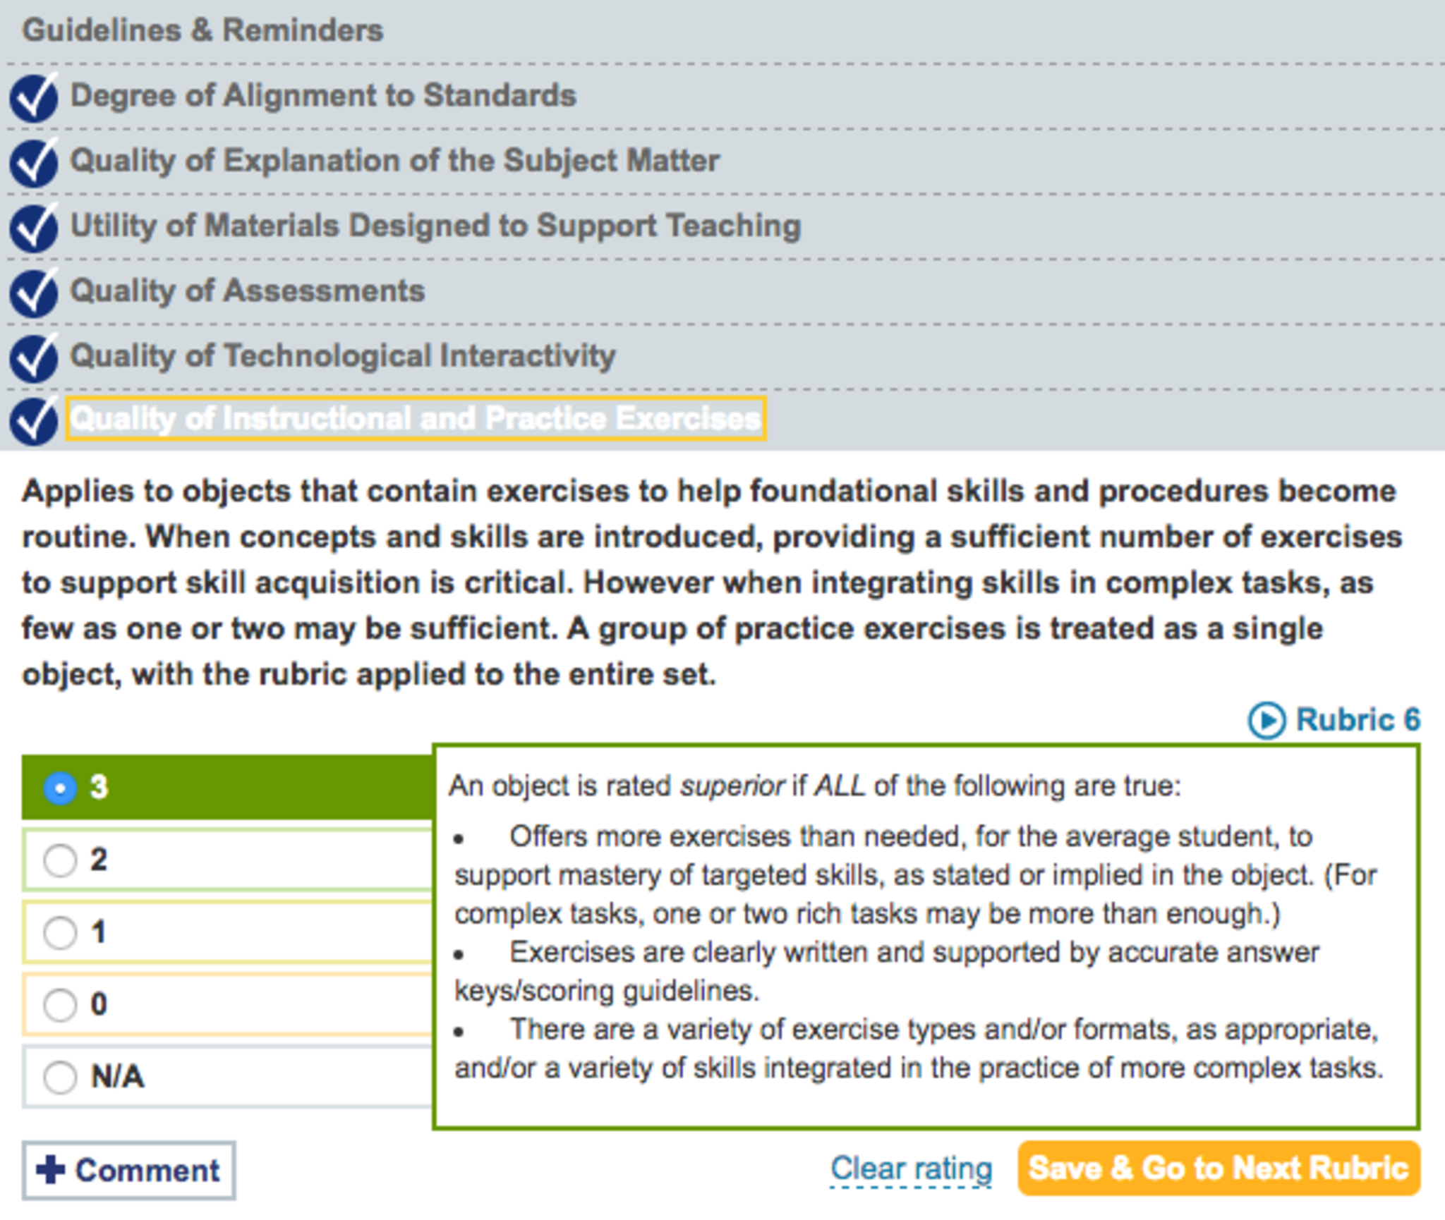The width and height of the screenshot is (1445, 1220).
Task: Click checkmark icon beside Quality of Assessments
Action: [33, 293]
